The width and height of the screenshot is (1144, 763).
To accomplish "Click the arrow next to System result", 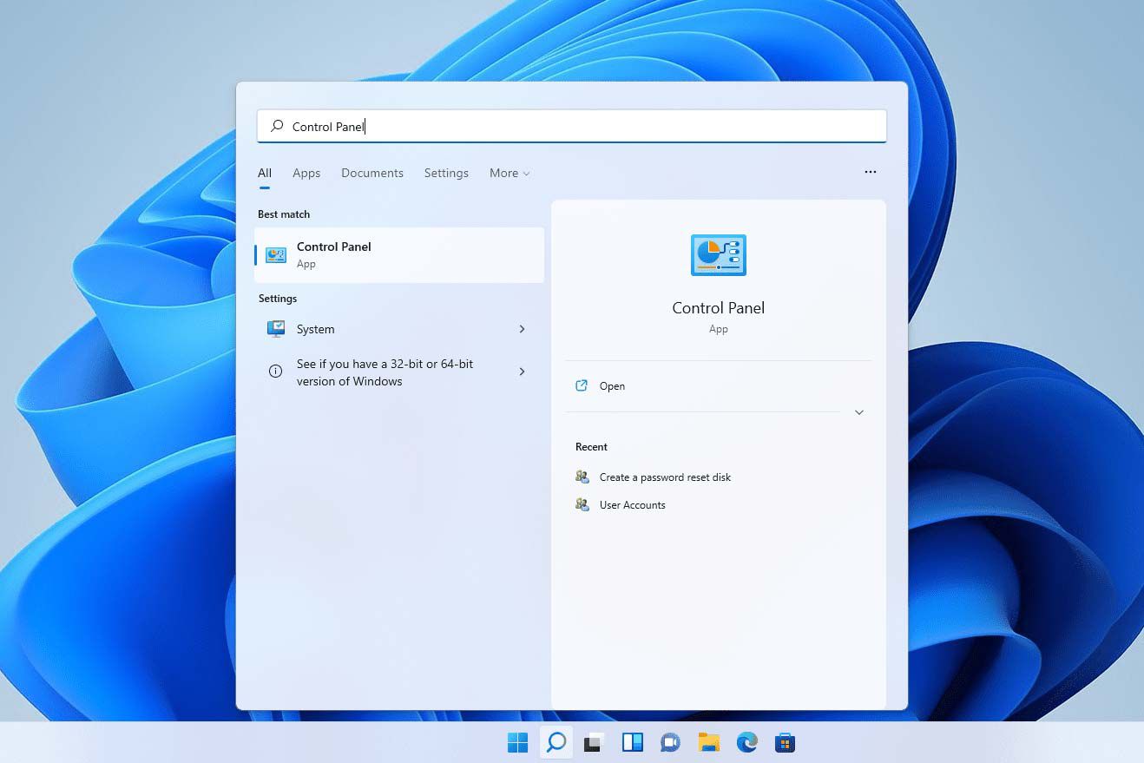I will (522, 329).
